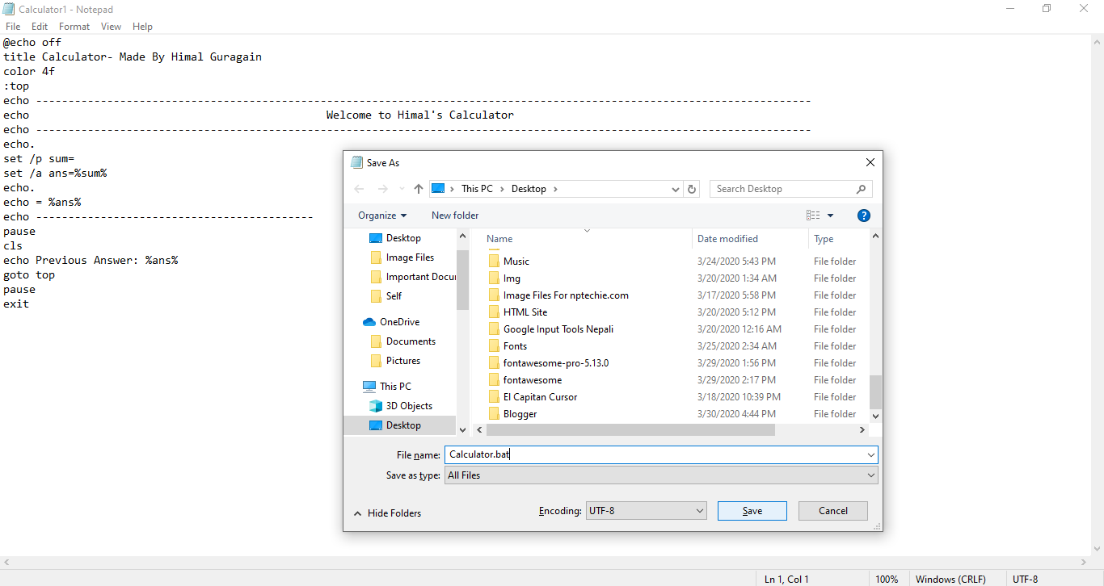Screen dimensions: 1104x586
Task: Click the change view layout icon
Action: click(812, 215)
